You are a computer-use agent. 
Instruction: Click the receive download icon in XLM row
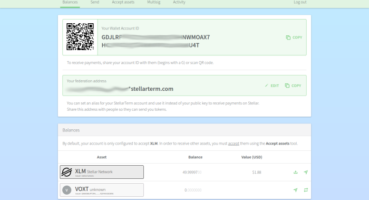point(296,172)
